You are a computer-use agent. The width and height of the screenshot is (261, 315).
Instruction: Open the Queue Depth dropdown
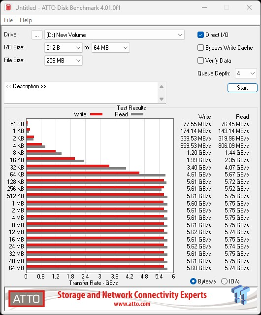coord(246,73)
